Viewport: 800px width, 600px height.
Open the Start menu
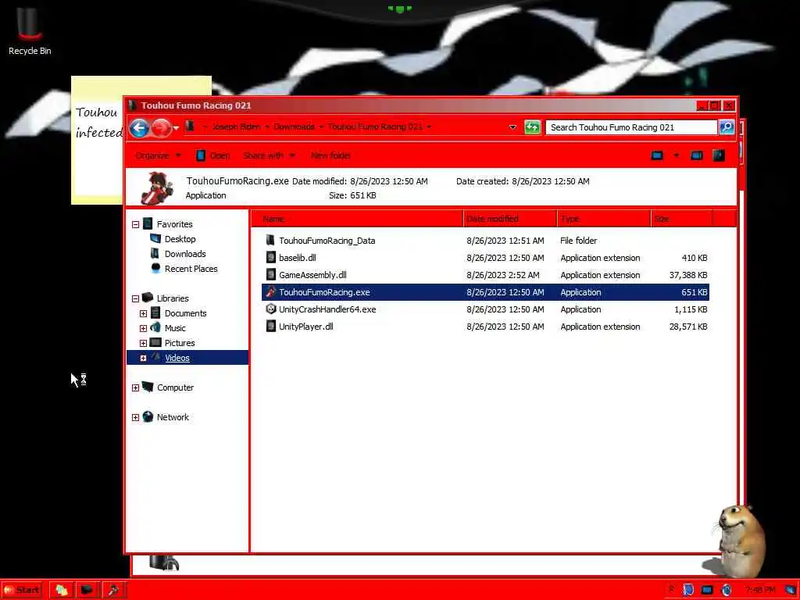coord(22,590)
